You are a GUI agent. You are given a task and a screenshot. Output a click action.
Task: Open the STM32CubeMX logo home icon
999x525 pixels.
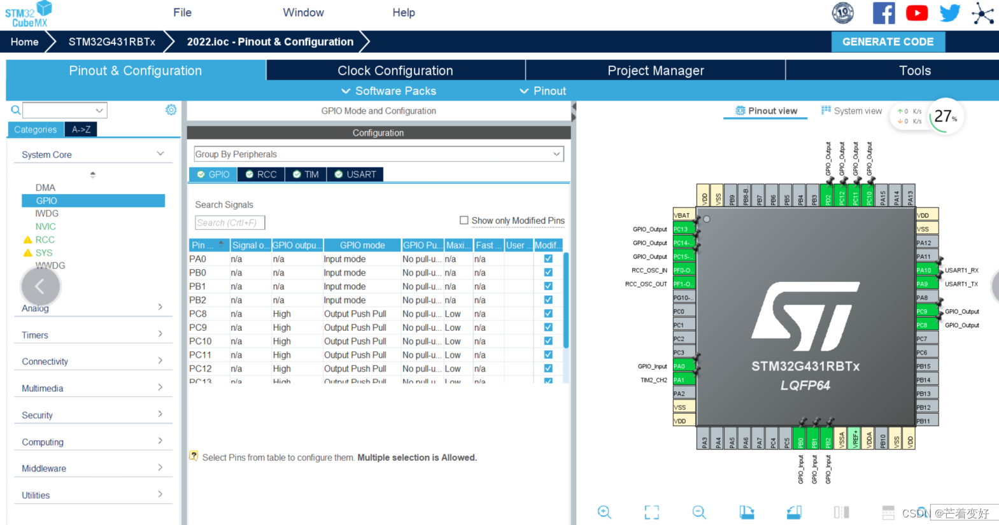[x=28, y=14]
